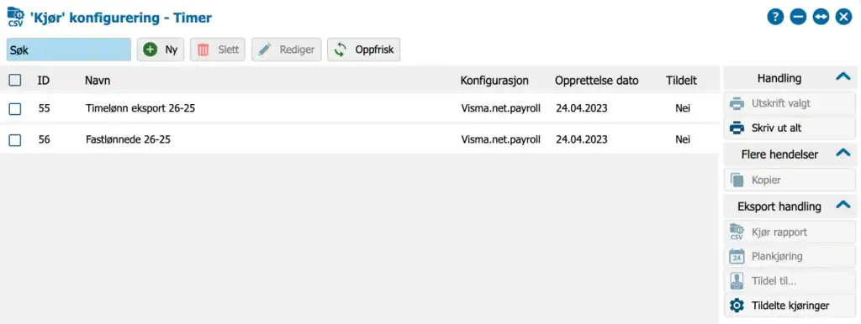Check the box for row ID 55

click(x=15, y=108)
